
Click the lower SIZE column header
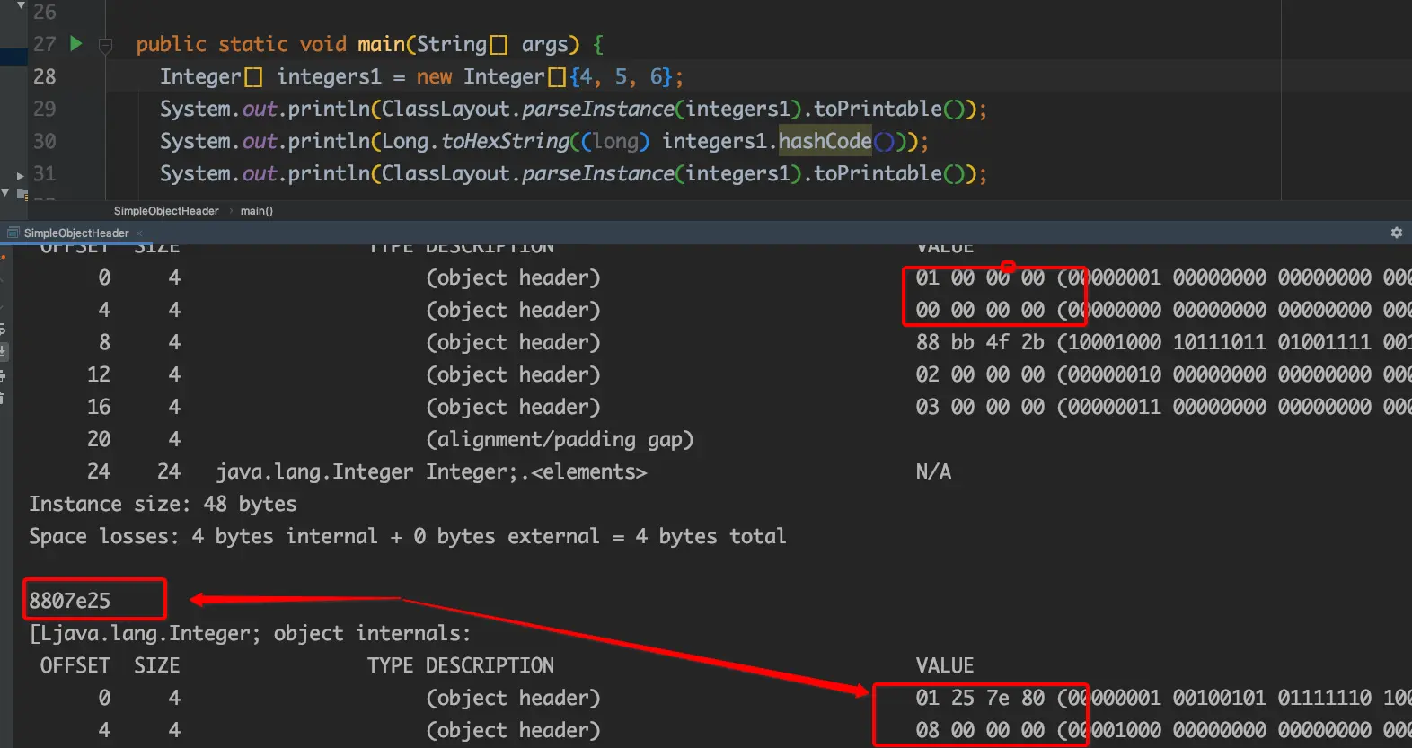(x=157, y=665)
